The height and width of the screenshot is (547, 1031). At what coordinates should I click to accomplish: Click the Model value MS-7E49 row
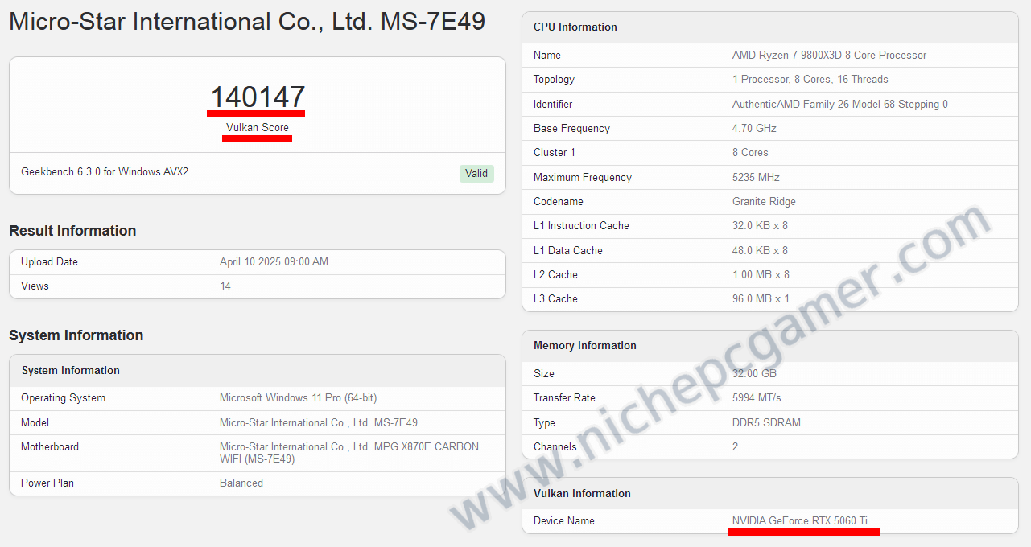(x=258, y=422)
